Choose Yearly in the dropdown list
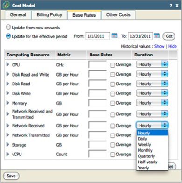Image resolution: width=182 pixels, height=183 pixels. (x=152, y=168)
